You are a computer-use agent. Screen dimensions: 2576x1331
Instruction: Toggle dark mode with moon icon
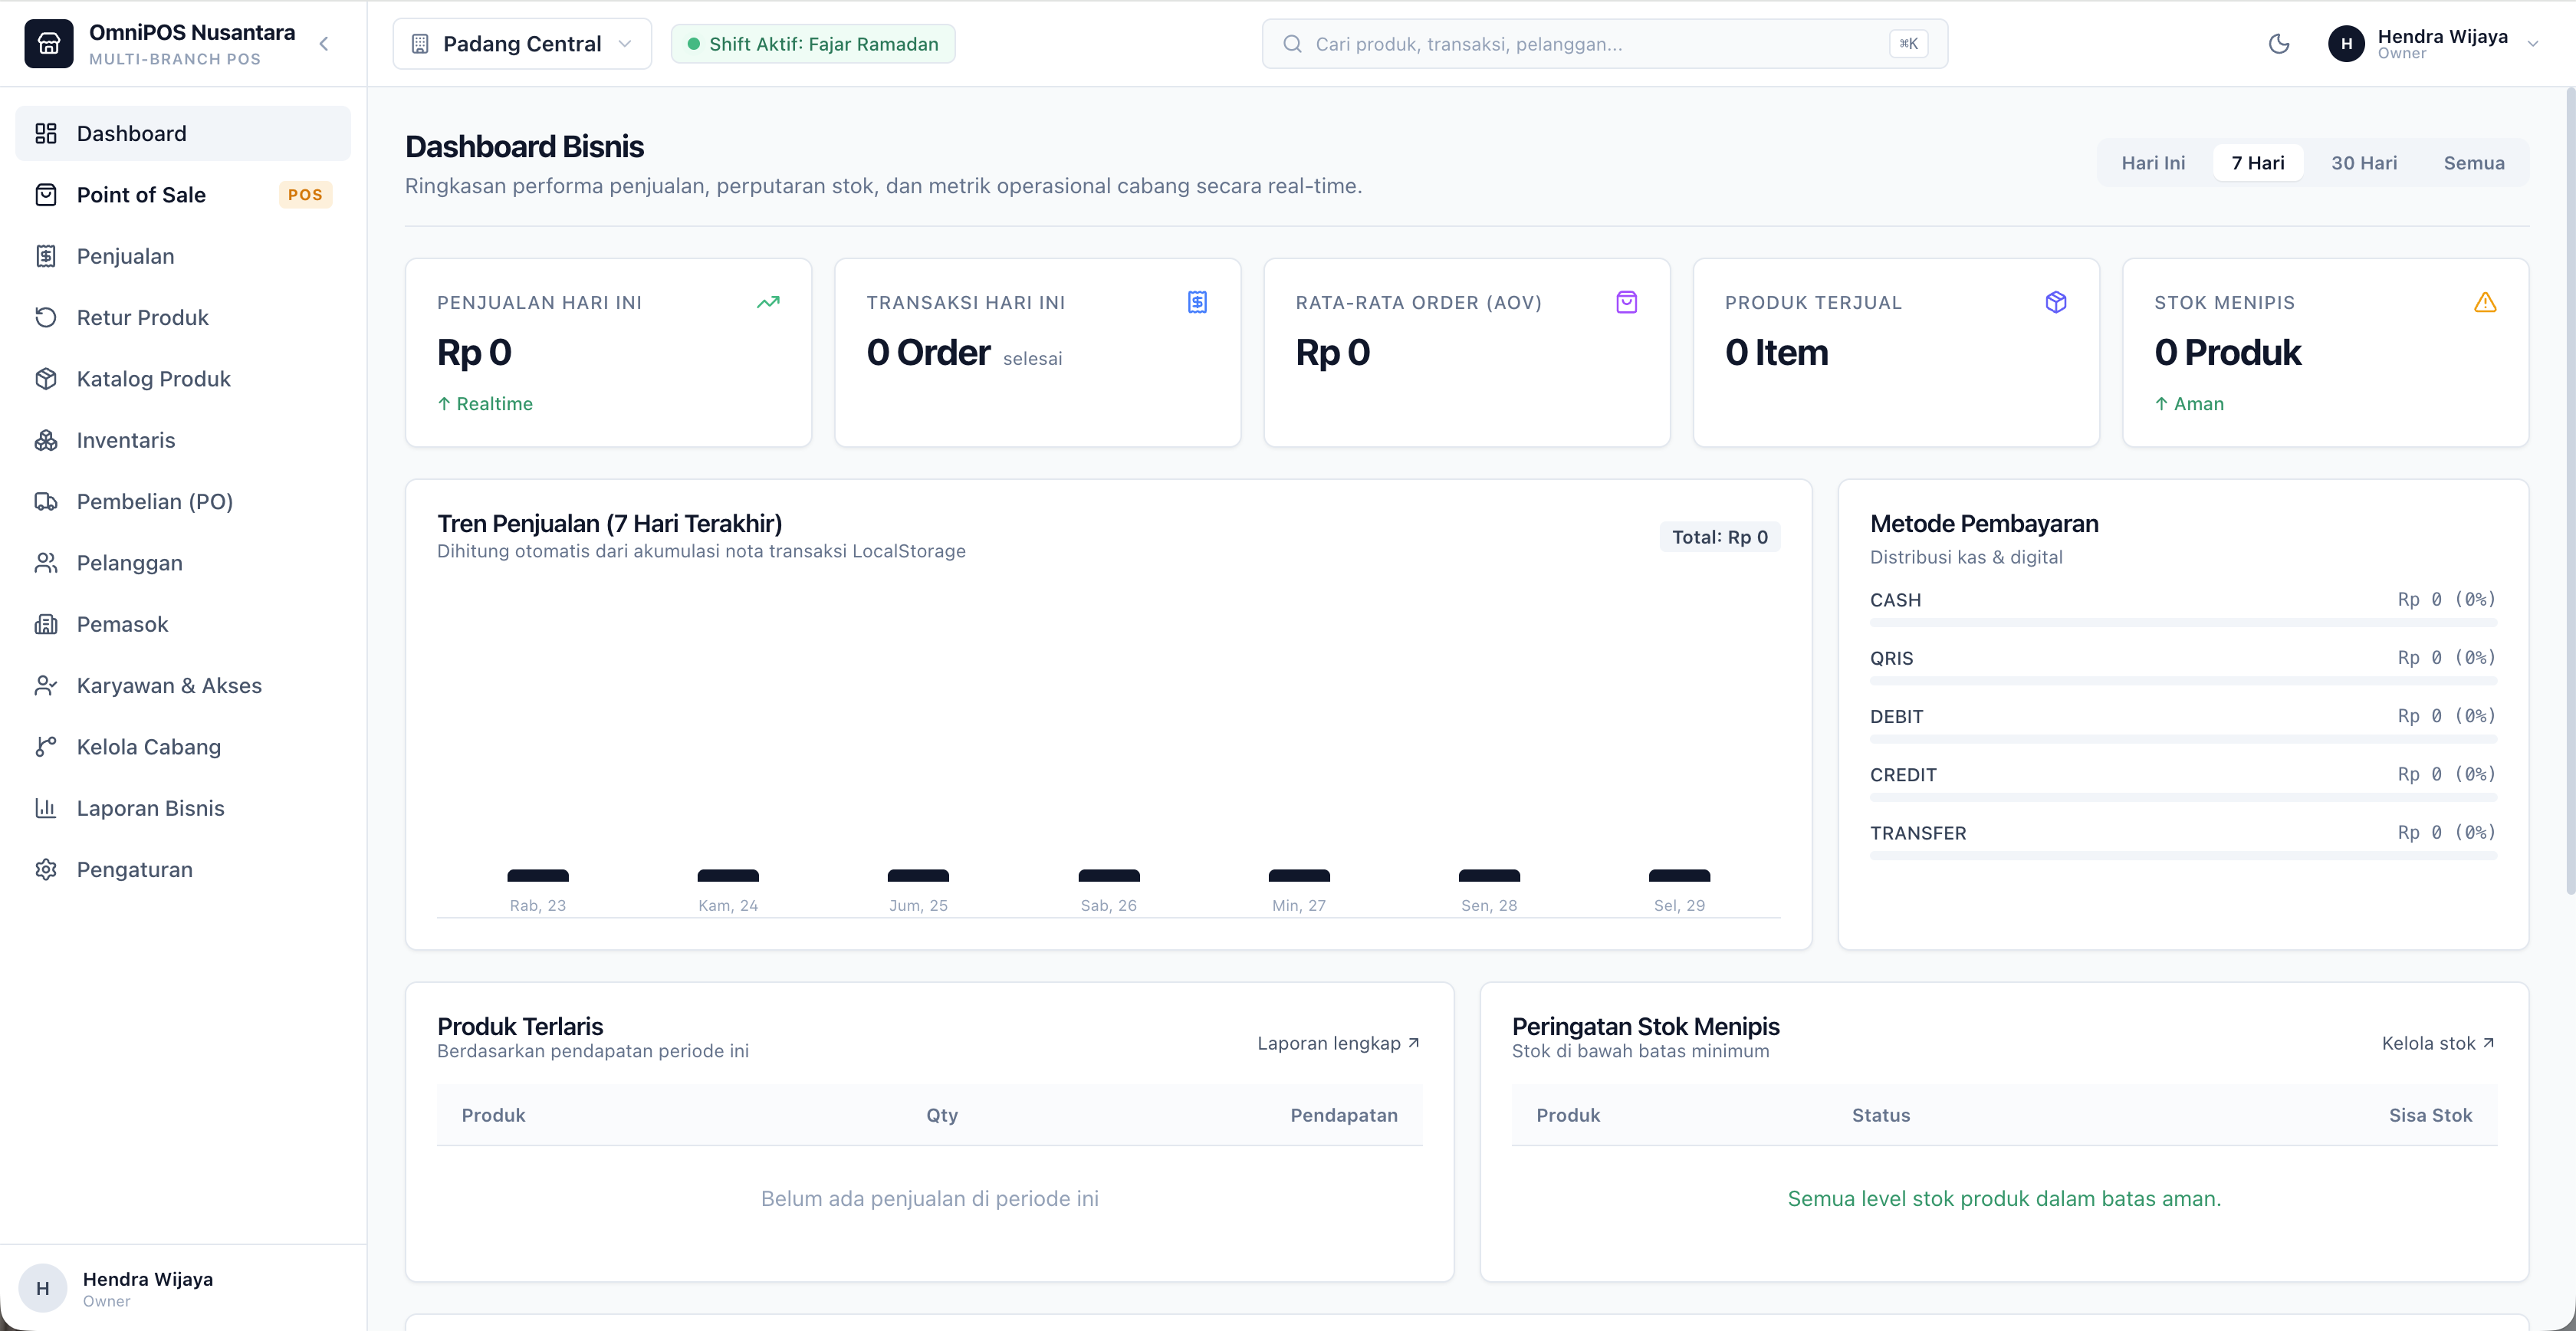click(x=2279, y=44)
